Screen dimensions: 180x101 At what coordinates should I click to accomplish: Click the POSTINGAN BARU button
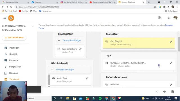coord(14,38)
